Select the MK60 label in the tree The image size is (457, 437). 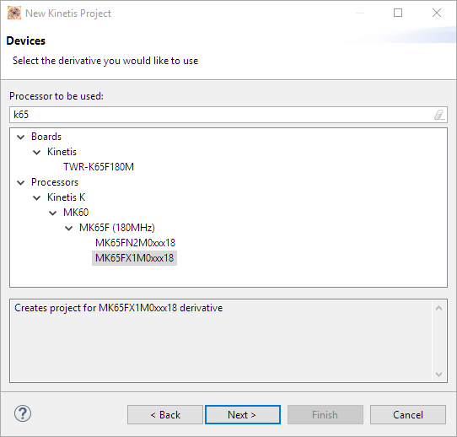point(76,213)
